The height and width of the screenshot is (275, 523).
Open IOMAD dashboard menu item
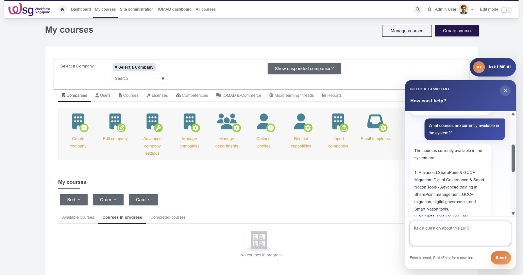tap(175, 9)
